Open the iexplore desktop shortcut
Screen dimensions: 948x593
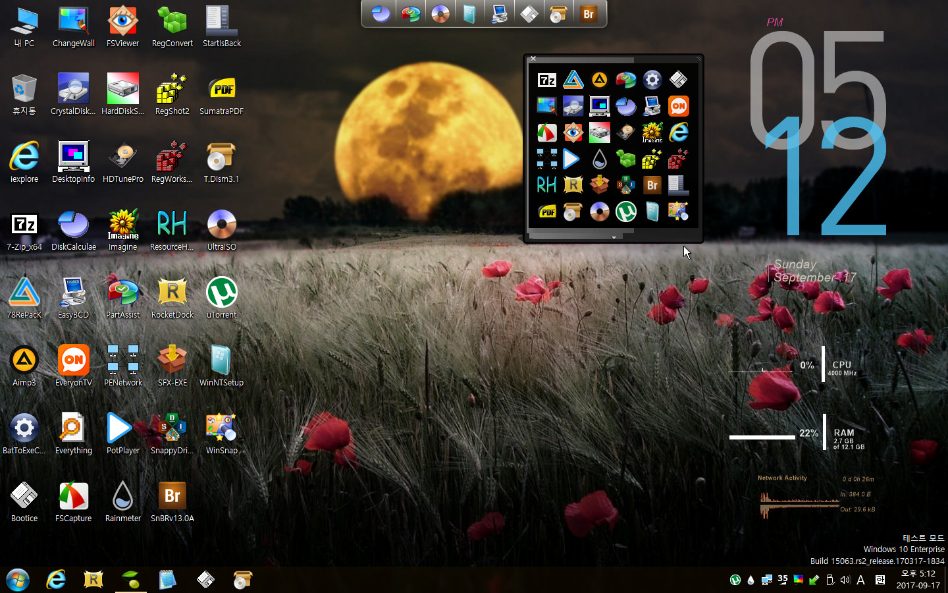tap(24, 163)
